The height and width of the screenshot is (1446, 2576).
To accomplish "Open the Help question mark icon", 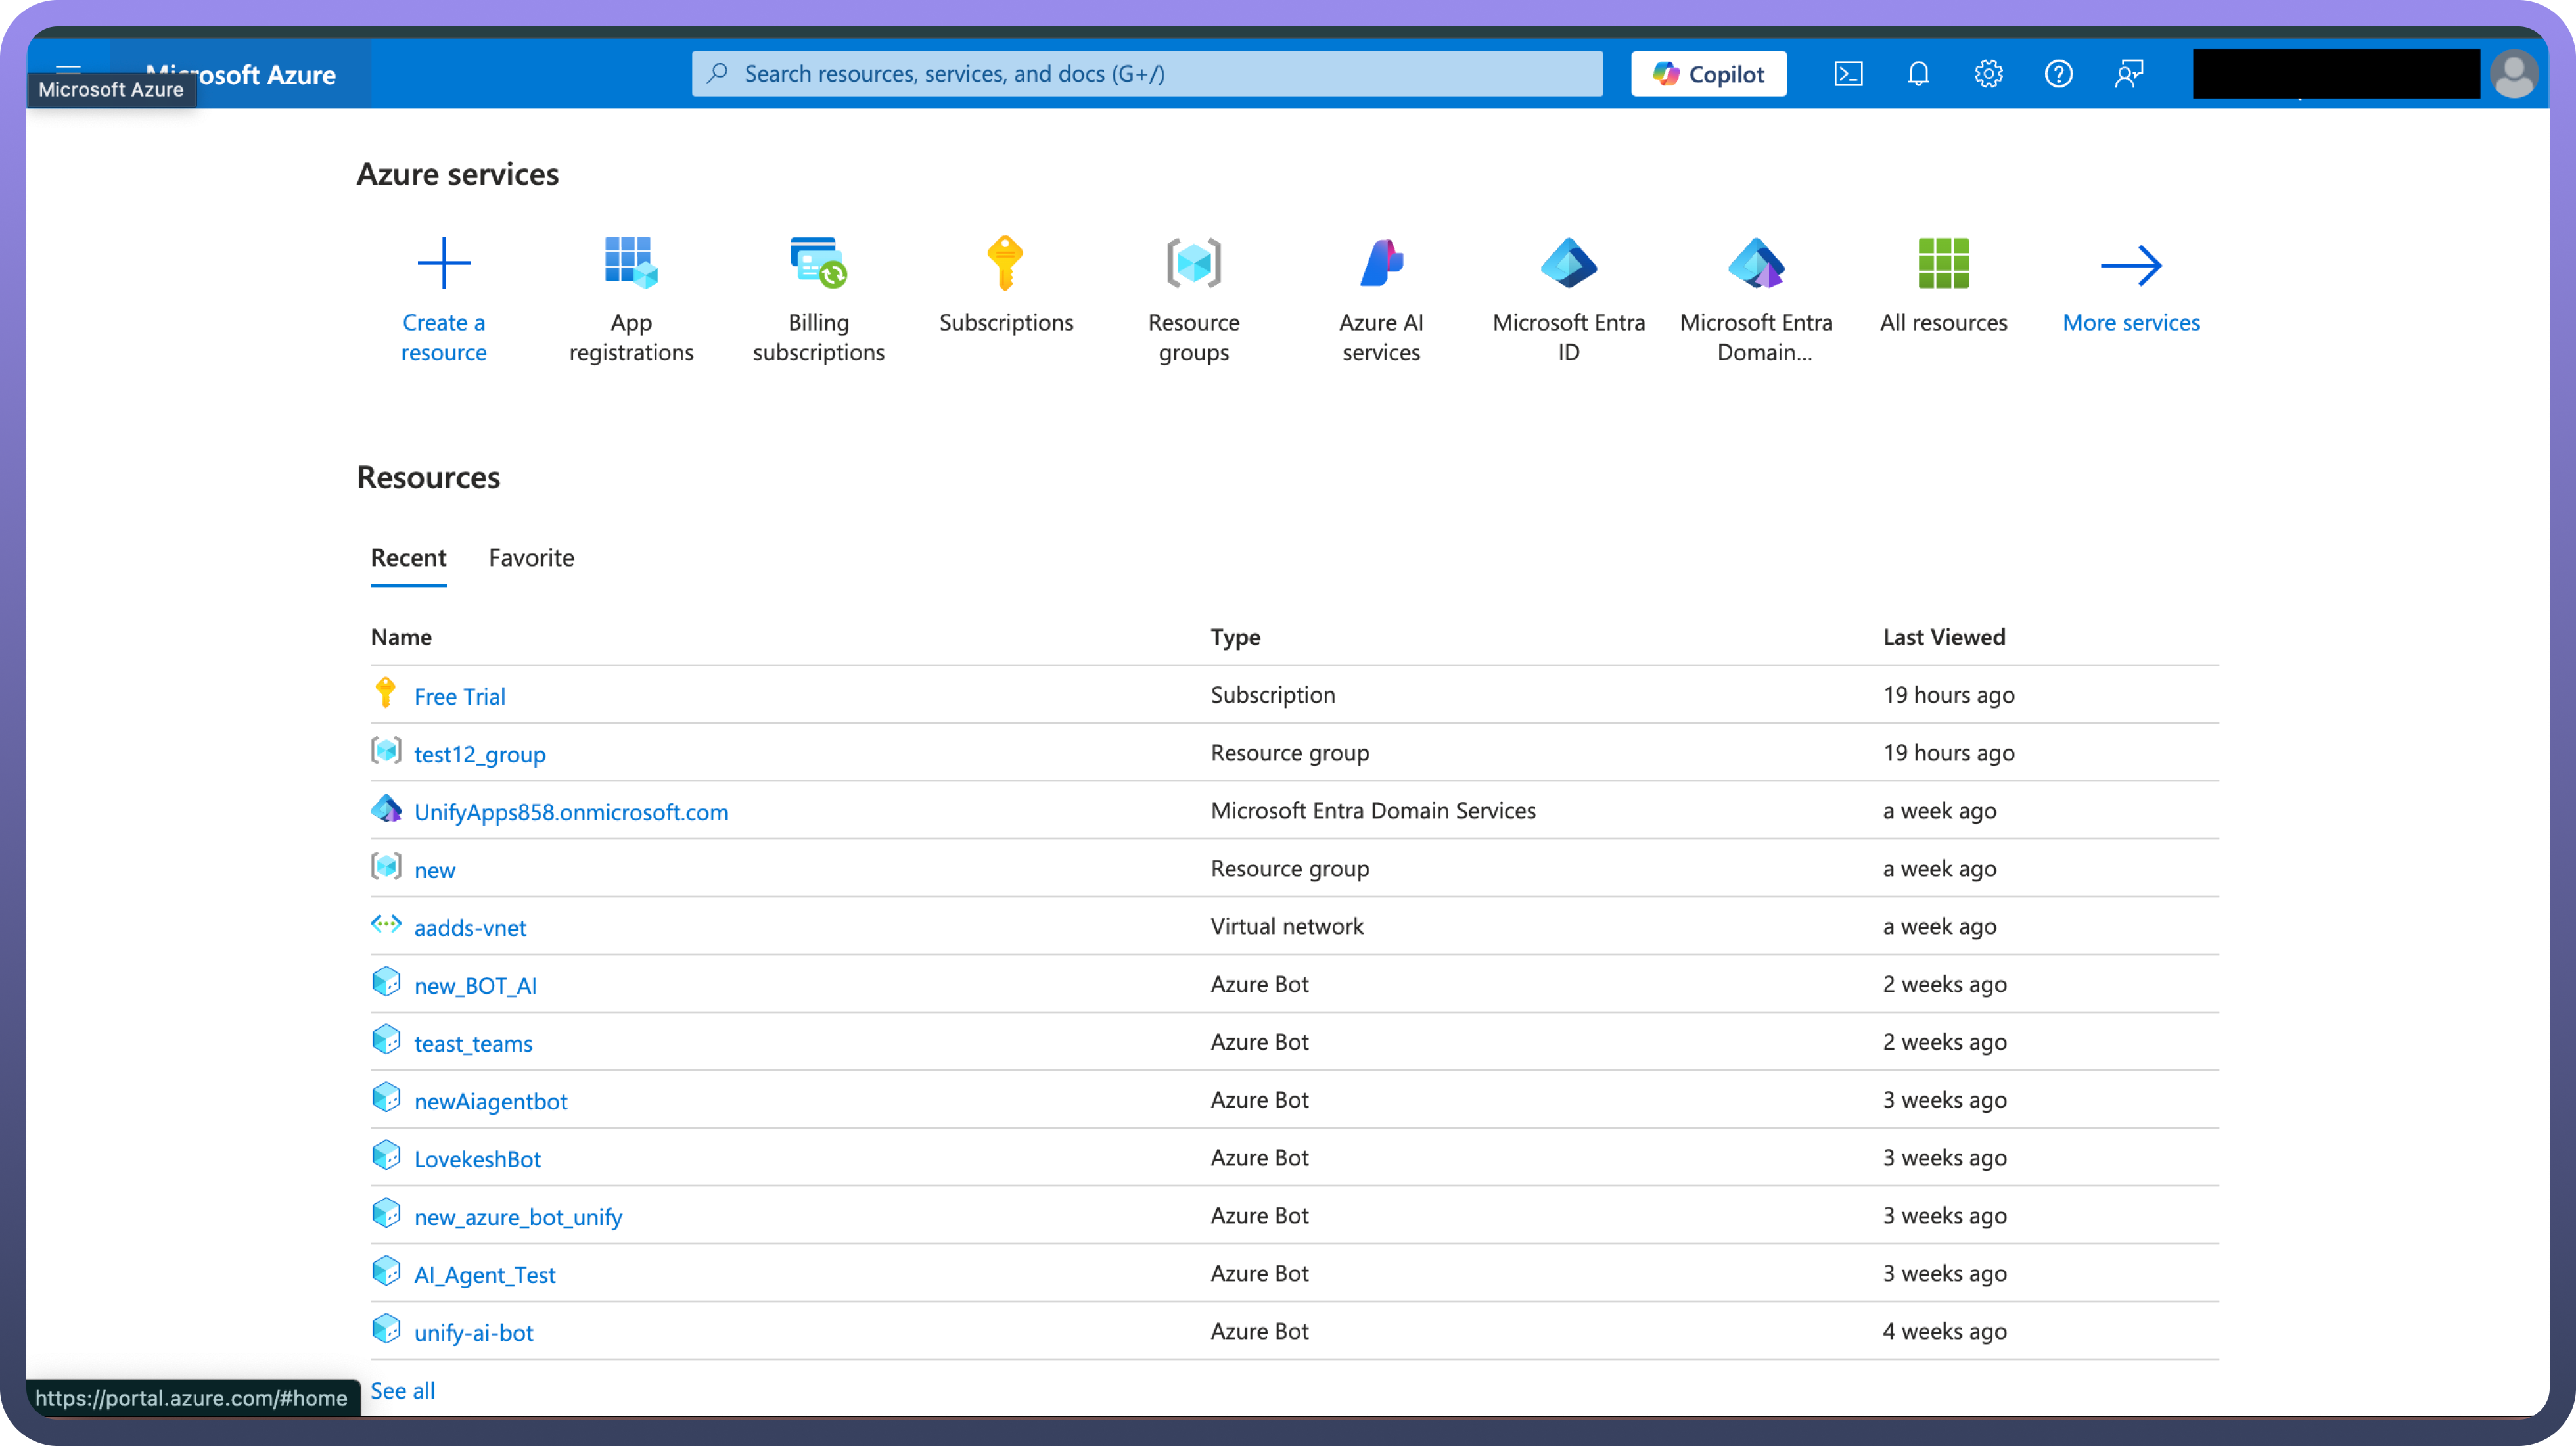I will click(2058, 74).
